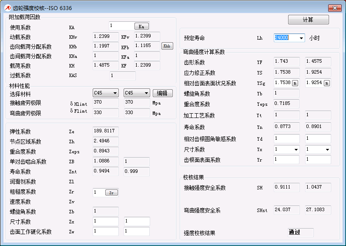Click the YF value 1.4575
Screen dimensions: 346x246
tap(318, 61)
